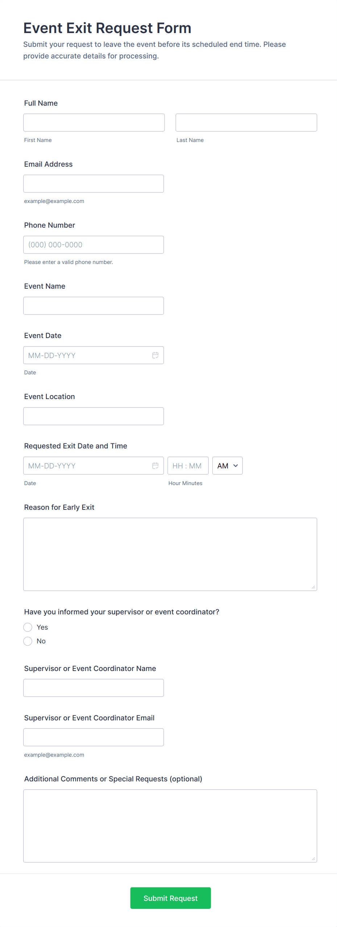The width and height of the screenshot is (337, 927).
Task: Click the Additional Comments textarea
Action: 170,825
